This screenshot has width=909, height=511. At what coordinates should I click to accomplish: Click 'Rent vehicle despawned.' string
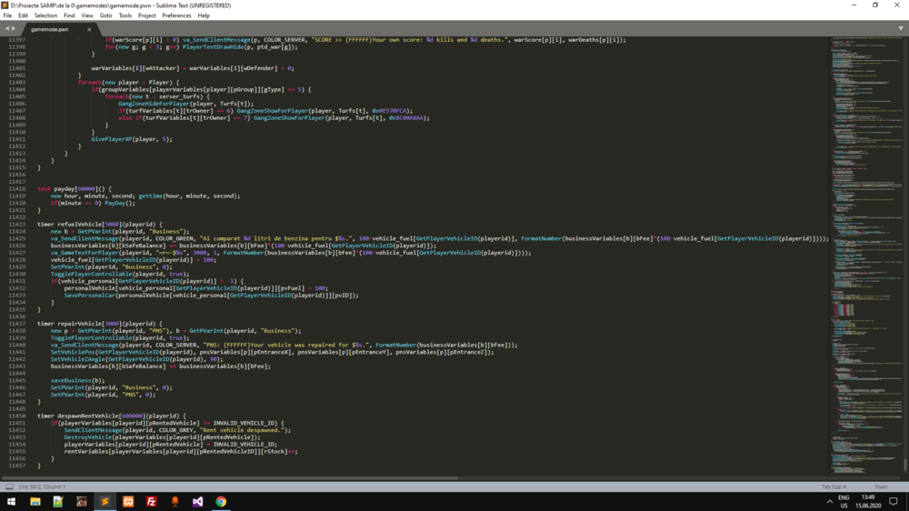(243, 430)
